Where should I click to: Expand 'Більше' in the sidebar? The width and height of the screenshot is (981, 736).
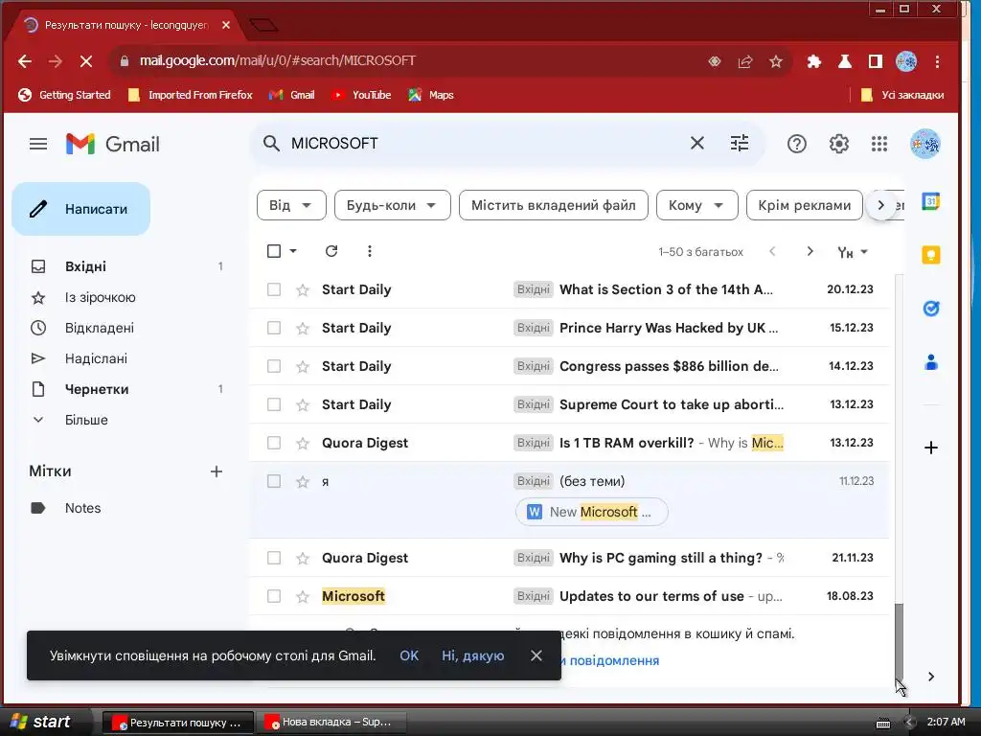86,420
